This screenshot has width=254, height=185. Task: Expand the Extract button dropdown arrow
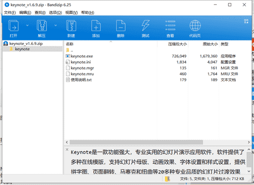[55, 25]
